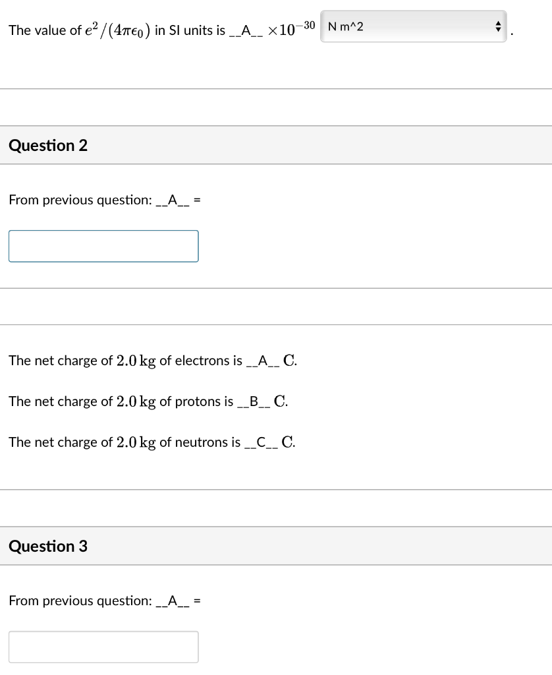Click "From previous question" label under Question 3
This screenshot has height=675, width=552.
tap(80, 601)
